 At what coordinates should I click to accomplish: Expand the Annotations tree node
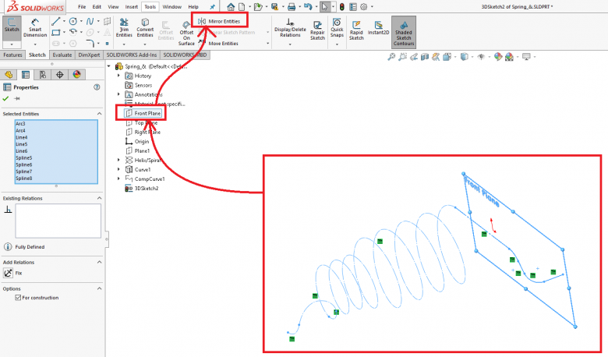tap(118, 94)
